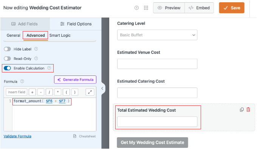Insert a plus operator into the formula
Image resolution: width=257 pixels, height=149 pixels.
click(x=32, y=92)
